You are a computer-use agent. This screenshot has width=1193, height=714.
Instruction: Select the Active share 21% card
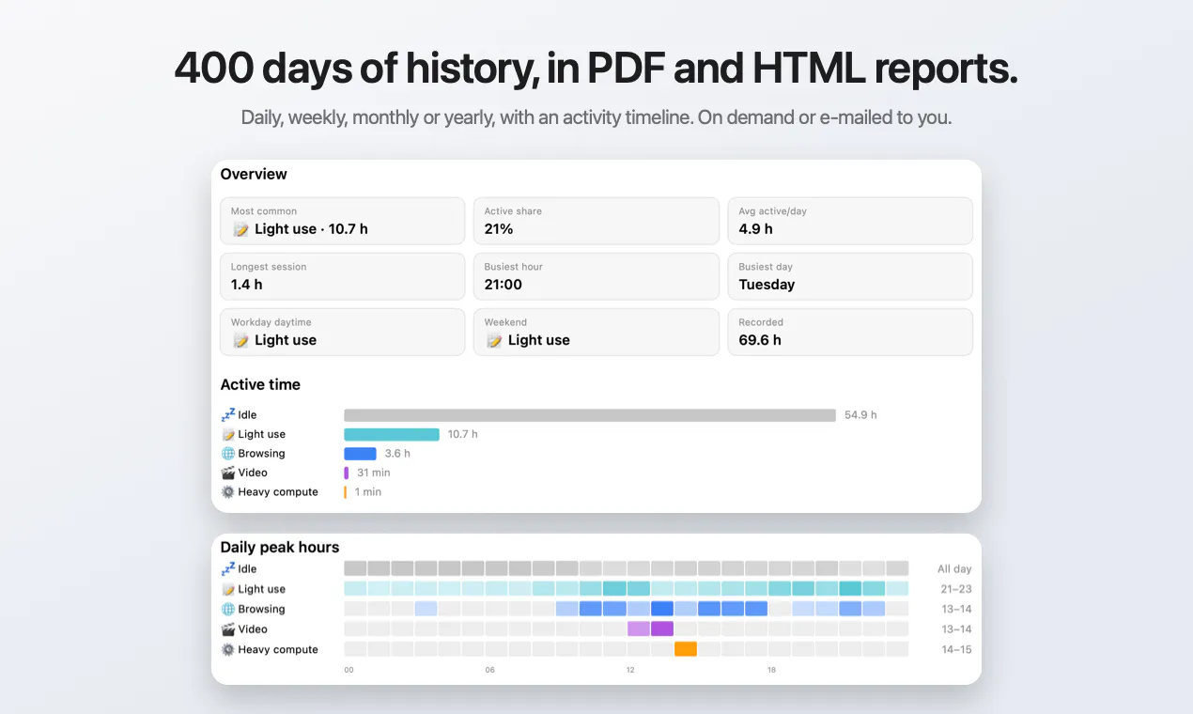(x=596, y=221)
